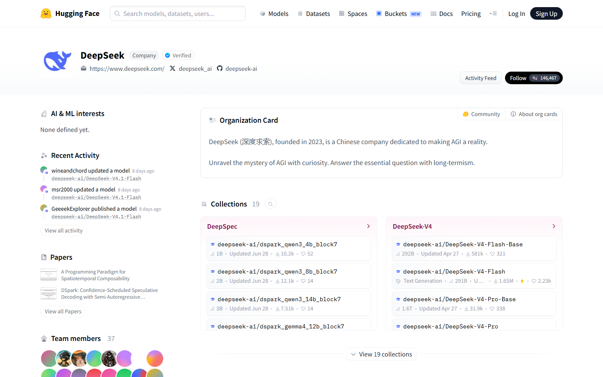The image size is (603, 377).
Task: Open DeepSeek-V4.1-Flash link under msr2000's update
Action: point(96,197)
